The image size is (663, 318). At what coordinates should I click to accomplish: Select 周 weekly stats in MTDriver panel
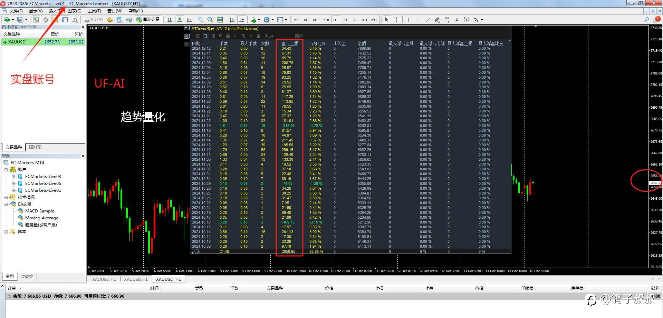pos(213,36)
